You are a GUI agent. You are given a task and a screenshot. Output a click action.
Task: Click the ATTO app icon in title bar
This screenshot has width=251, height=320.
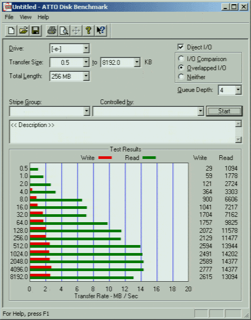click(x=7, y=7)
